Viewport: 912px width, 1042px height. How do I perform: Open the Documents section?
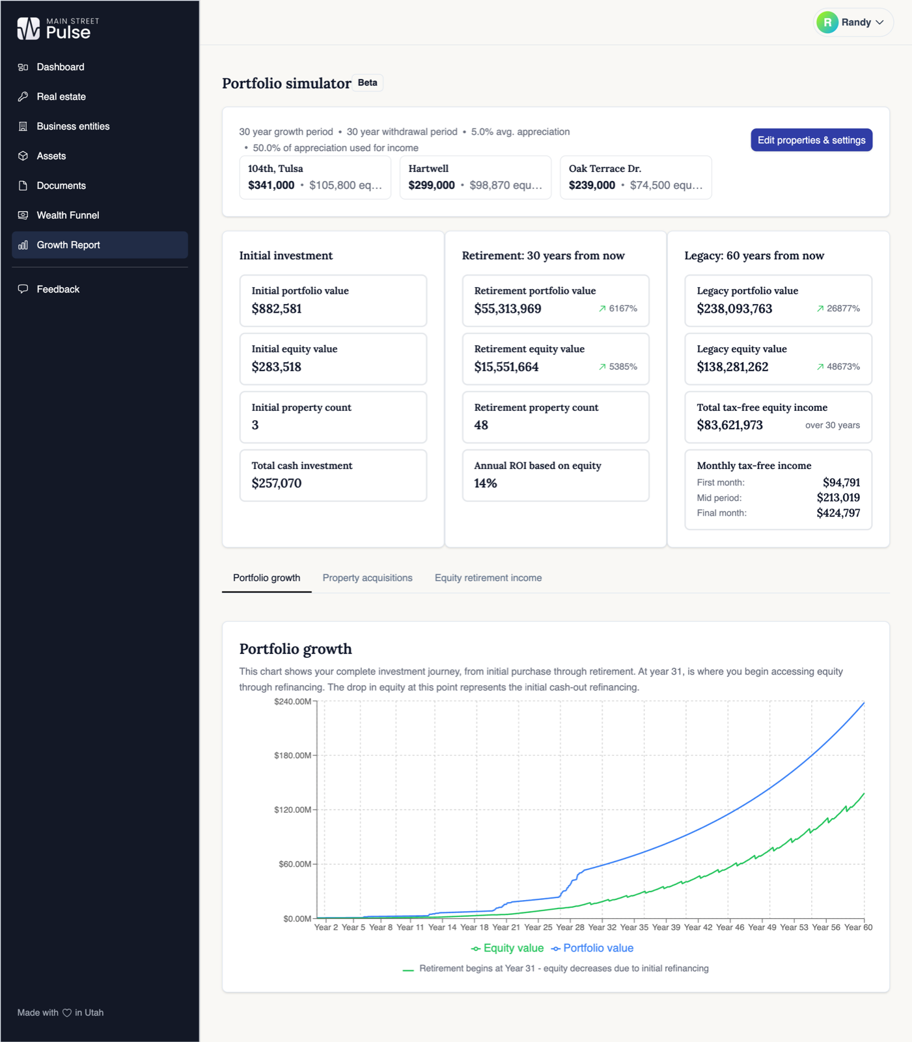(x=100, y=186)
